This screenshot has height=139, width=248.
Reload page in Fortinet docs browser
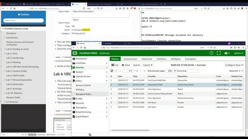click(x=11, y=8)
